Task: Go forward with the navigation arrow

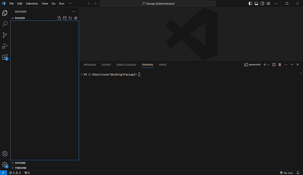Action: (x=95, y=4)
